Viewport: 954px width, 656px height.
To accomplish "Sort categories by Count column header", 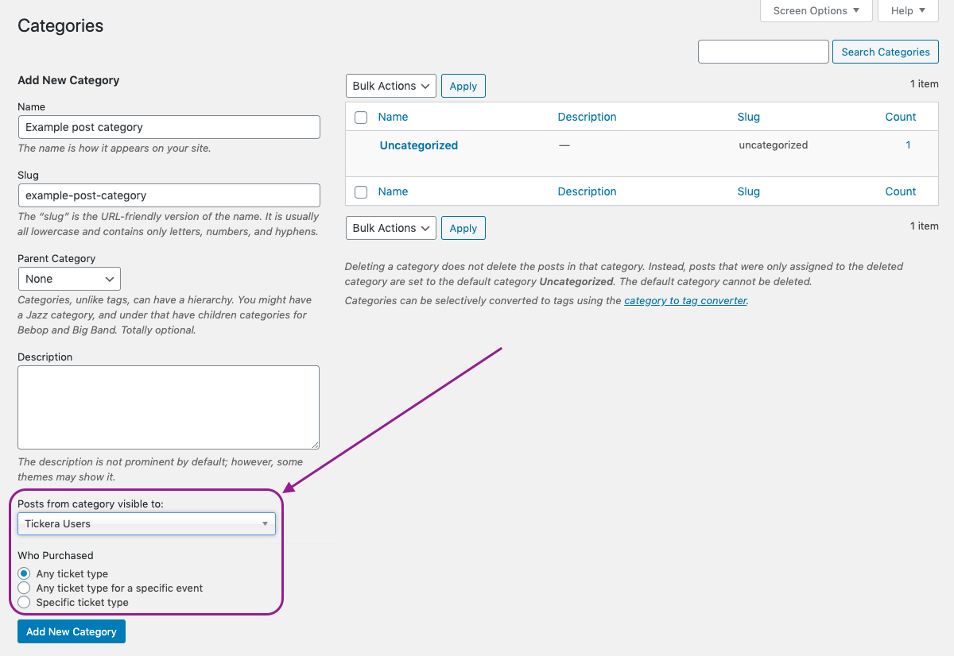I will point(900,117).
